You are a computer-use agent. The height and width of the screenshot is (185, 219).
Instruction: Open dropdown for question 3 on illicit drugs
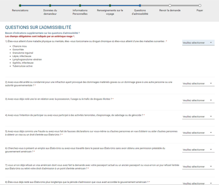point(198,100)
